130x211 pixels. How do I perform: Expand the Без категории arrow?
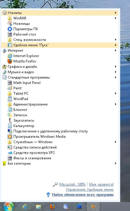click(116, 163)
